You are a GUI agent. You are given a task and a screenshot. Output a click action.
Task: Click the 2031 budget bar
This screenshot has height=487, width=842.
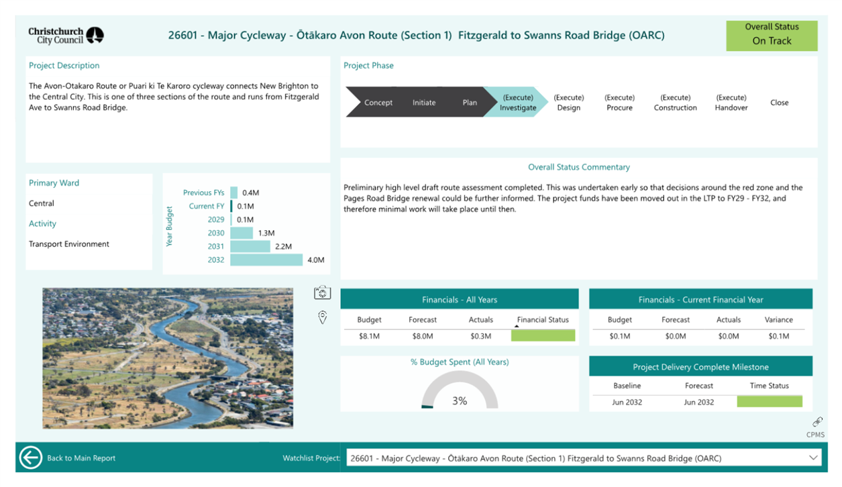250,246
